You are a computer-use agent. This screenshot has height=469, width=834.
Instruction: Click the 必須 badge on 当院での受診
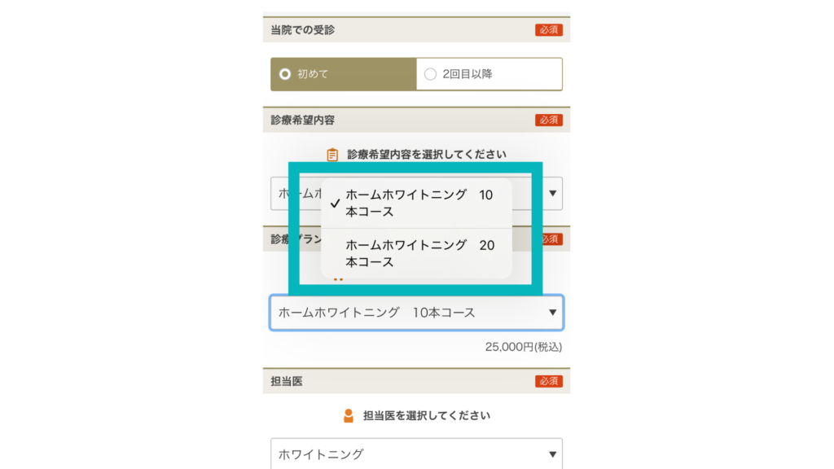(548, 30)
